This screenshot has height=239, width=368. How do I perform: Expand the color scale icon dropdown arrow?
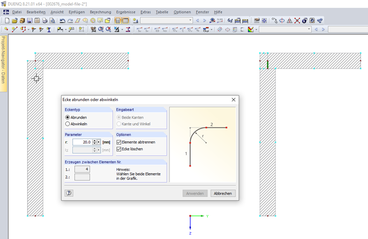[x=256, y=30]
